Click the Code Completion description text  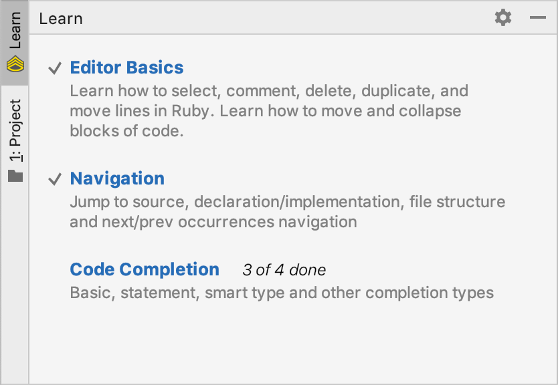pyautogui.click(x=282, y=293)
